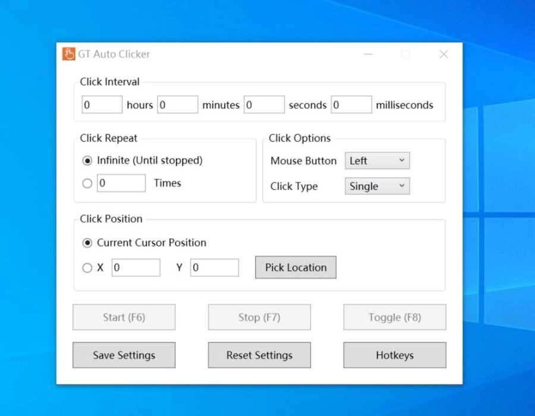This screenshot has width=535, height=416.
Task: Click the milliseconds input field
Action: pos(351,104)
